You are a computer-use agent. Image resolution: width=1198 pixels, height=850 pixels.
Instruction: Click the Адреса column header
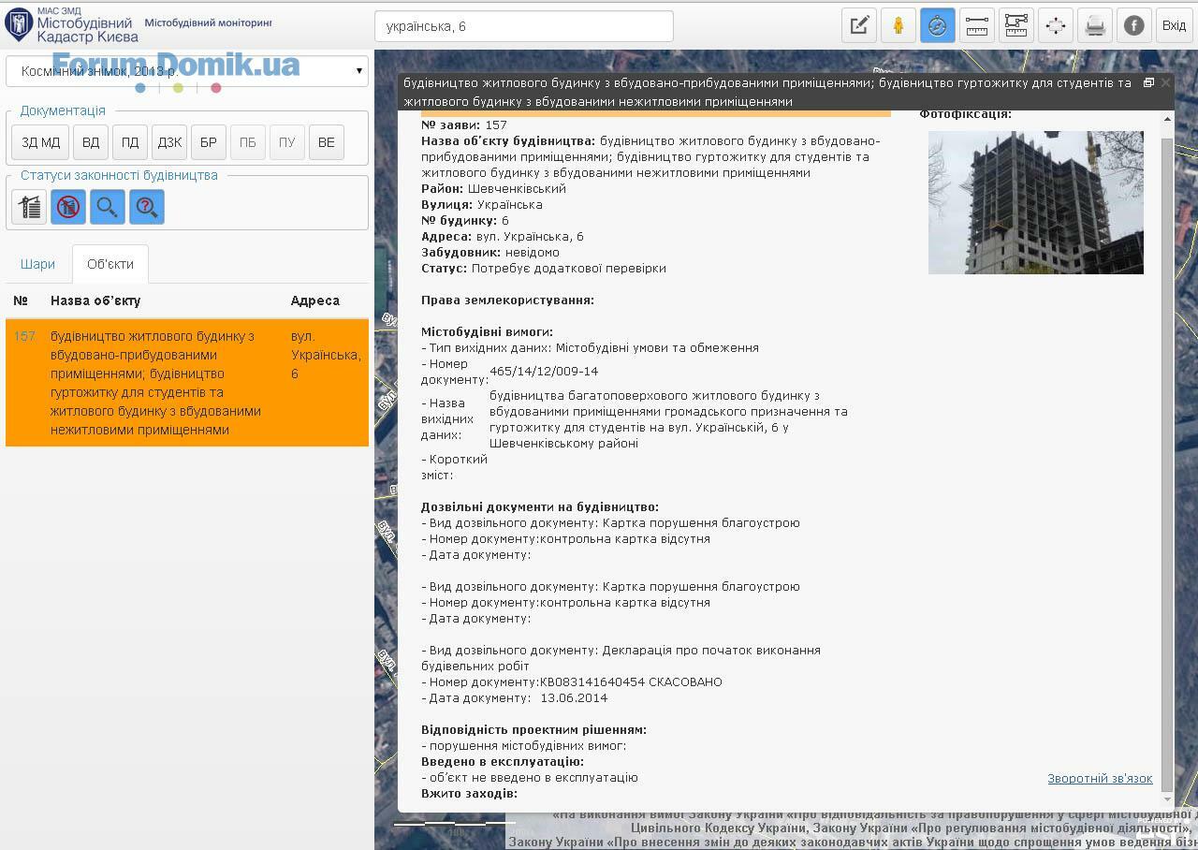tap(315, 300)
